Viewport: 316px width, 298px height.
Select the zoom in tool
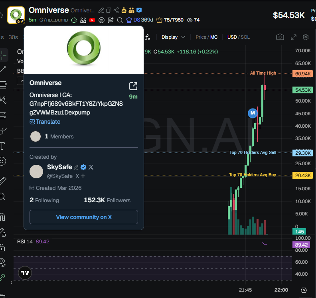(2, 196)
